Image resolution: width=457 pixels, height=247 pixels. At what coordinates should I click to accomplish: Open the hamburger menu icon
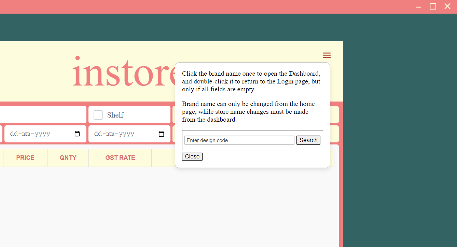[327, 55]
